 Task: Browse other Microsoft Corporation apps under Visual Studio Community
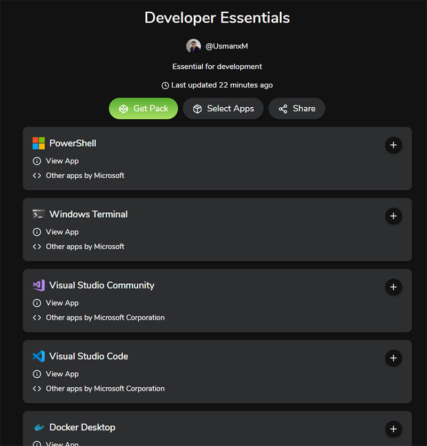(105, 317)
